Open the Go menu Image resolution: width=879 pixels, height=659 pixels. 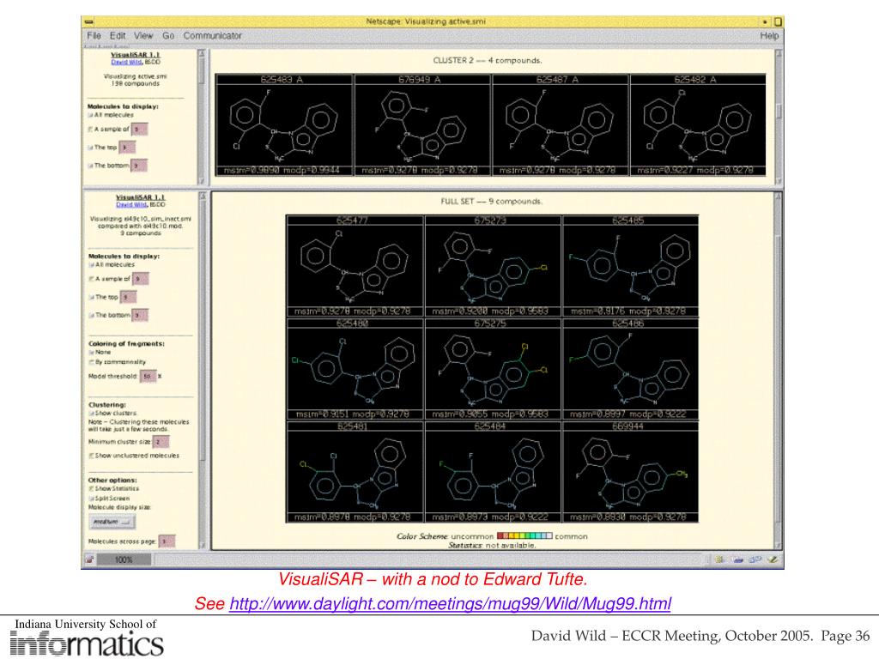point(168,35)
